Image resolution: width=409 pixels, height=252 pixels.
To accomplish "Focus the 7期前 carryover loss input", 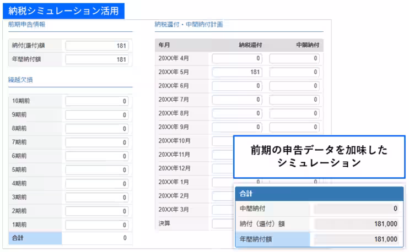I will (97, 143).
